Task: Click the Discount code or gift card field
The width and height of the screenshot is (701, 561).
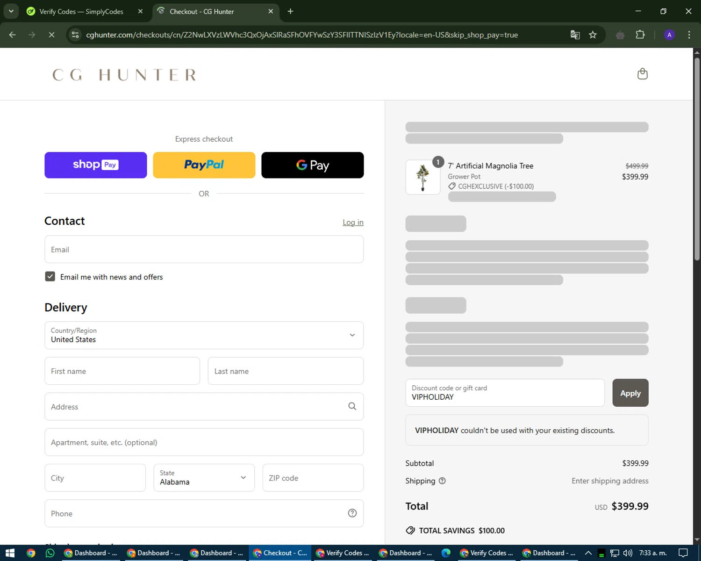Action: pyautogui.click(x=505, y=393)
